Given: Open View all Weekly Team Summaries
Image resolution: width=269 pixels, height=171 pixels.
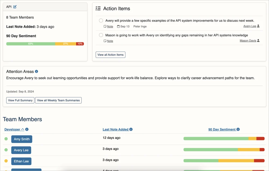Looking at the screenshot, I should pyautogui.click(x=58, y=100).
